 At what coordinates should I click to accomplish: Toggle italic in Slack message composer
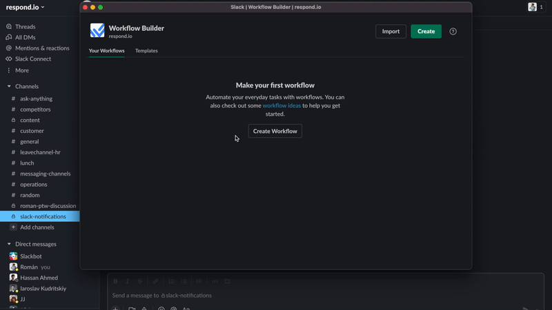click(x=128, y=281)
